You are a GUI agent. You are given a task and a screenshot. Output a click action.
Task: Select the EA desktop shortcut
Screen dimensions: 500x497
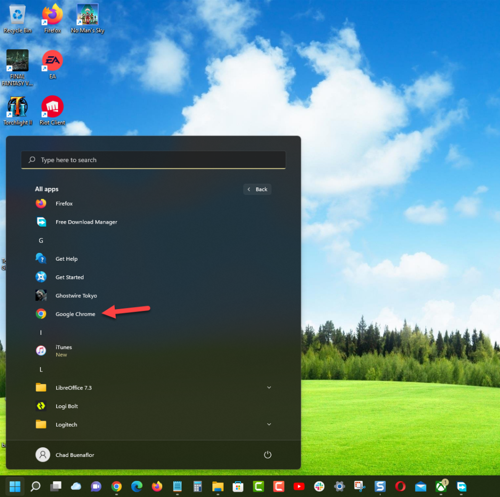click(52, 65)
